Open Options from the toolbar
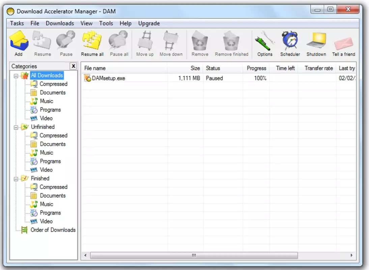The image size is (369, 270). pos(265,40)
